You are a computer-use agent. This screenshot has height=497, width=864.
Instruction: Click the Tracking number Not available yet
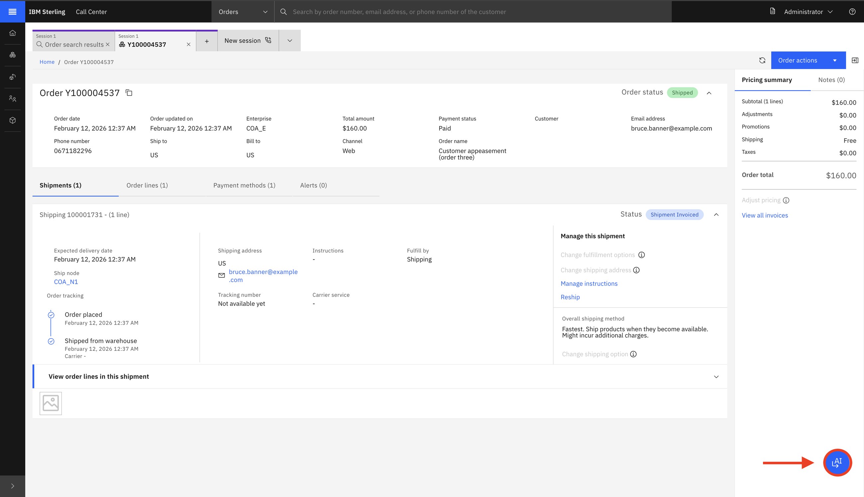(x=241, y=304)
